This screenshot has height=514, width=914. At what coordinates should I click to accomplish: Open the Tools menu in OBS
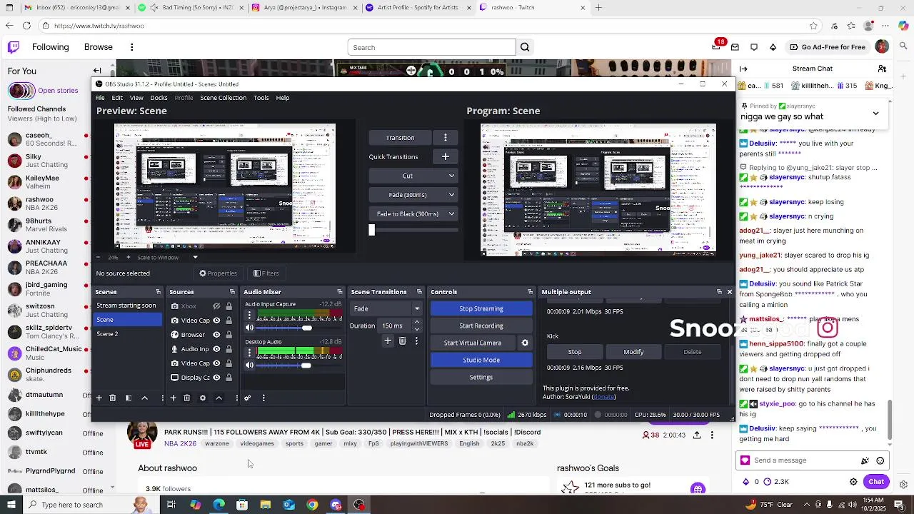[261, 98]
